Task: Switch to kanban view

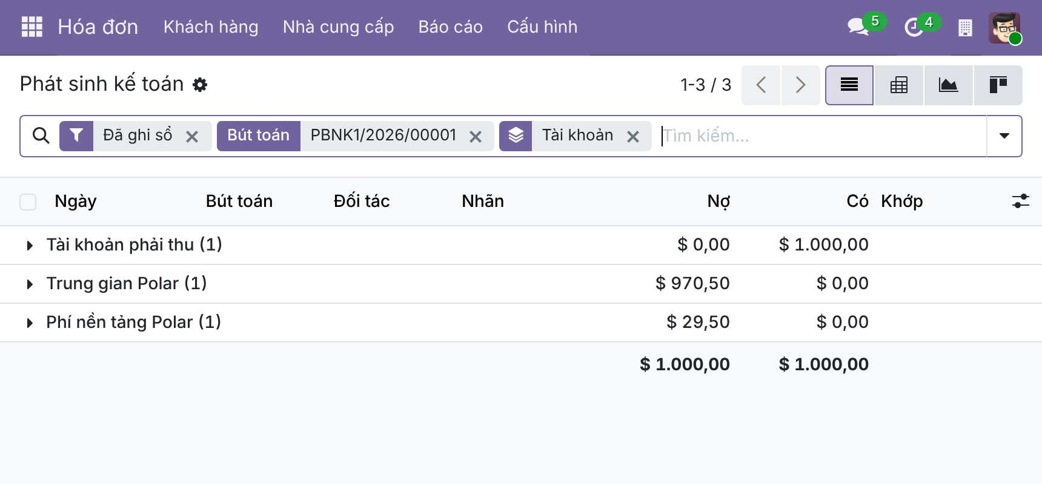Action: 998,85
